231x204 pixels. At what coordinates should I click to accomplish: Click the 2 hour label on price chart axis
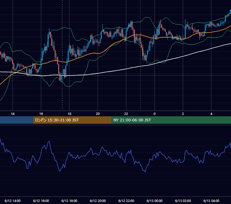183,114
